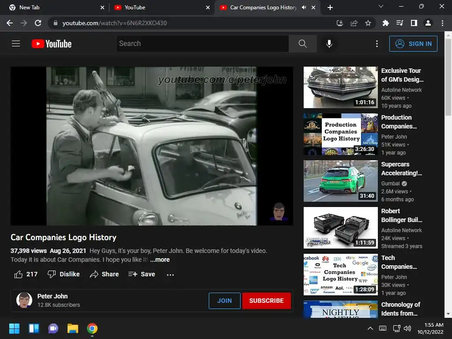This screenshot has width=452, height=339.
Task: Open Exclusive Tour of GM's Design video title
Action: point(402,75)
